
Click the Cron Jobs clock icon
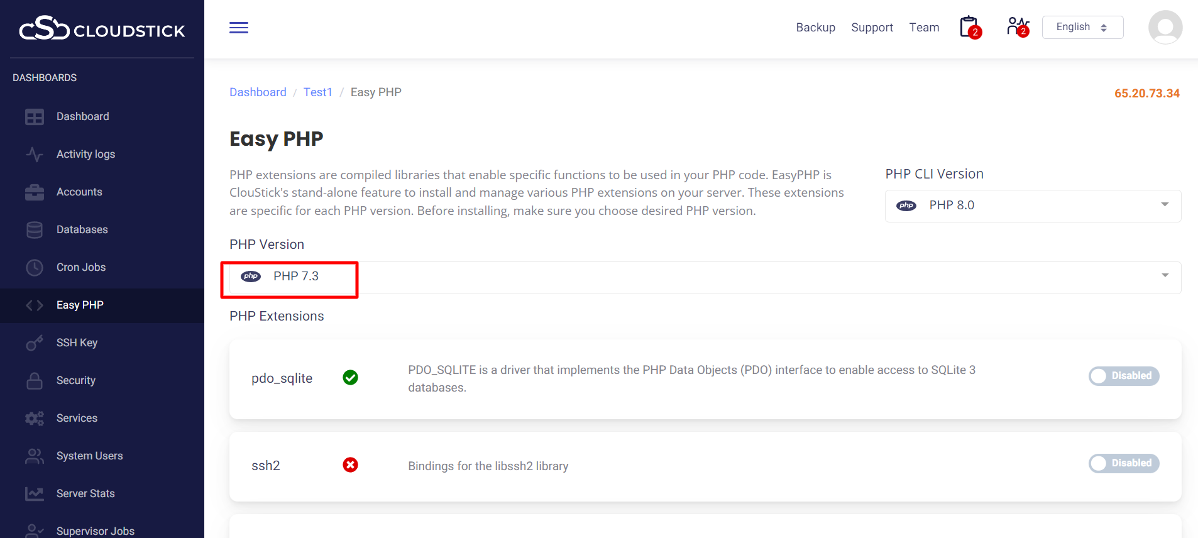coord(35,267)
